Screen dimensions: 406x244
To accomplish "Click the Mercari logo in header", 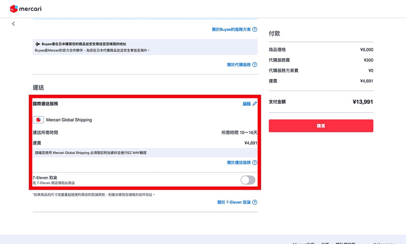I will (25, 9).
